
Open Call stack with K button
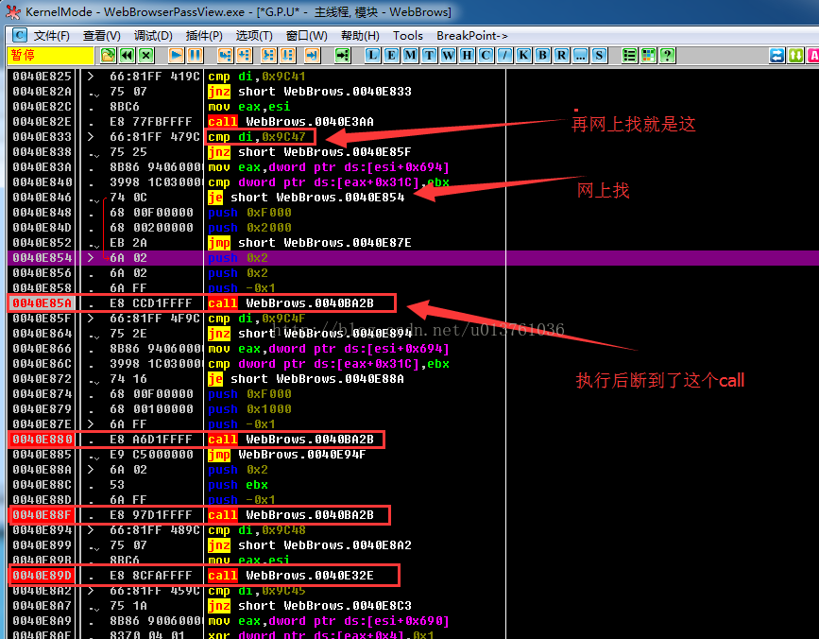[x=524, y=56]
